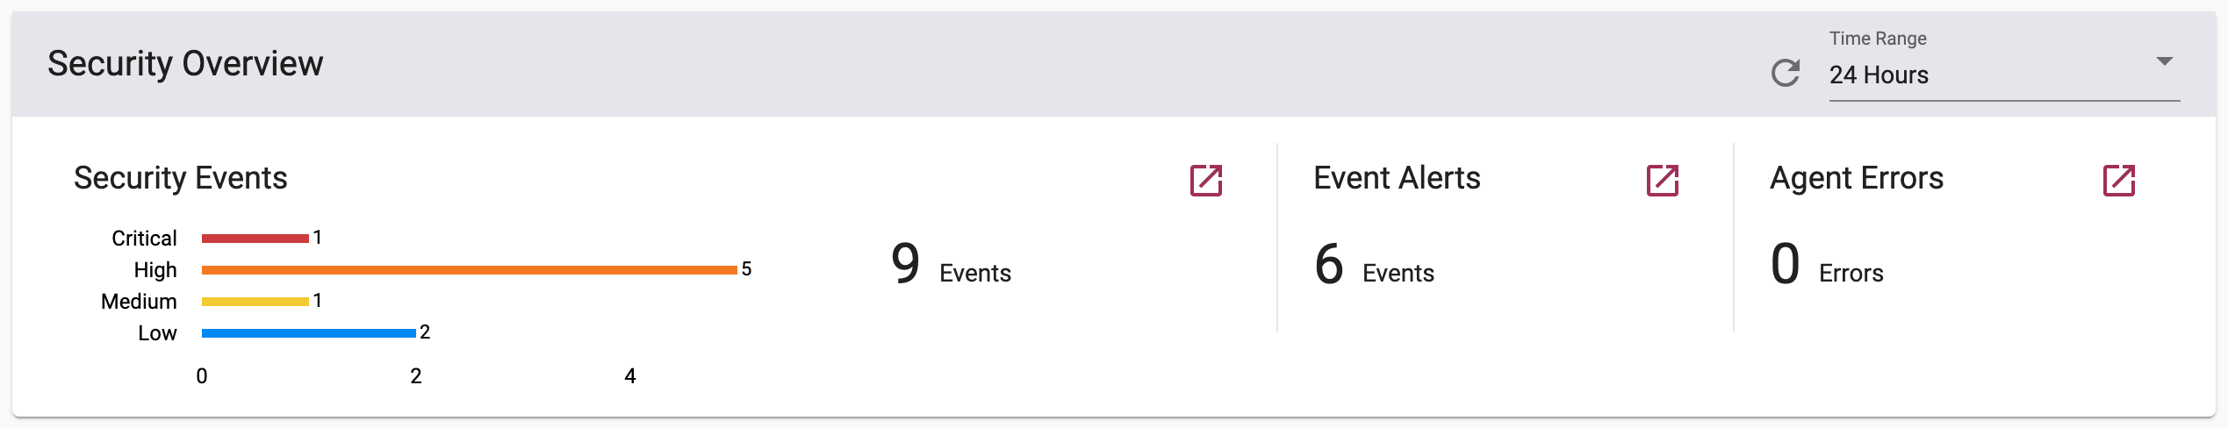2228x428 pixels.
Task: Click the 6 Events alert count
Action: point(1374,265)
